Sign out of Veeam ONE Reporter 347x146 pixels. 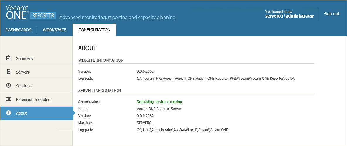[x=331, y=14]
